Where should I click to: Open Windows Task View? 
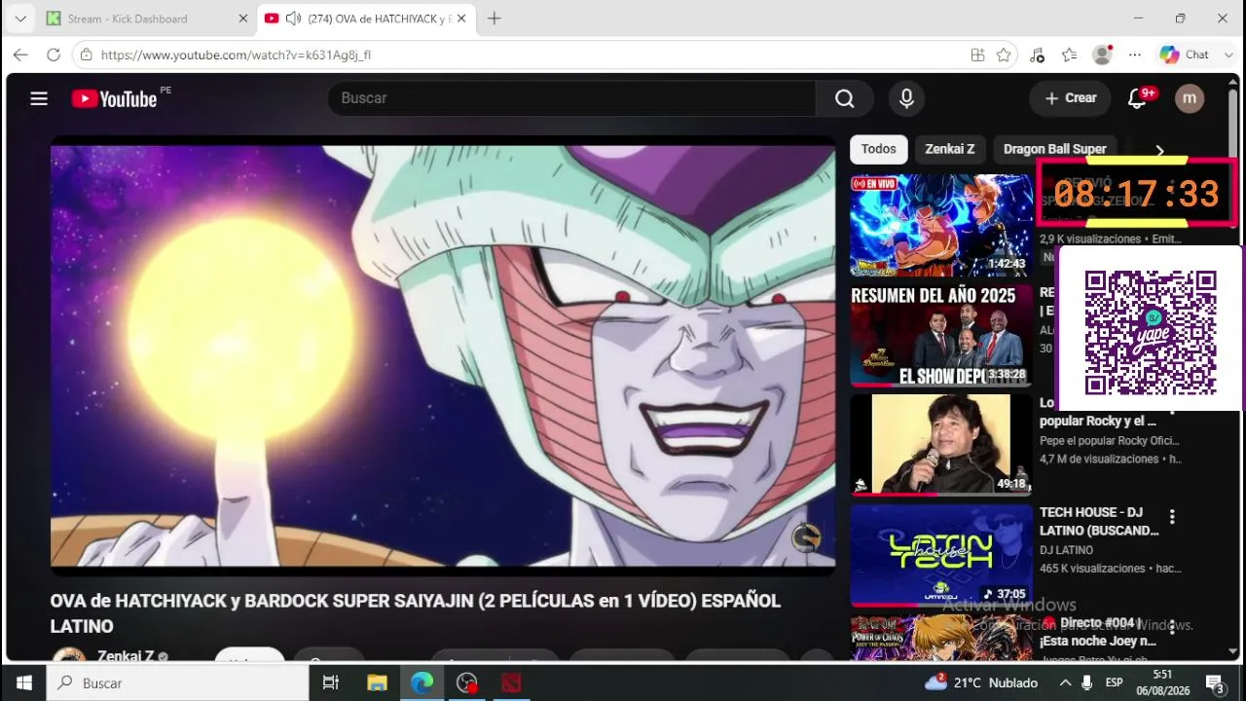(x=331, y=683)
